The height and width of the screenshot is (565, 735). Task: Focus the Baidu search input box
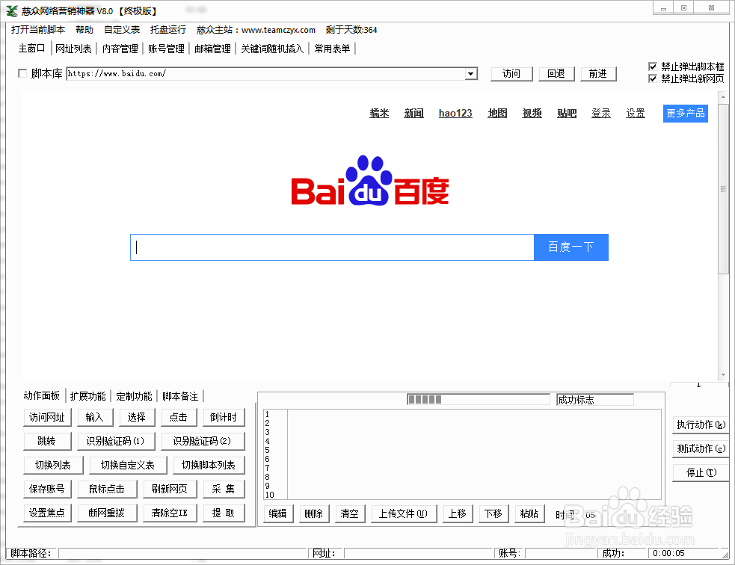332,247
